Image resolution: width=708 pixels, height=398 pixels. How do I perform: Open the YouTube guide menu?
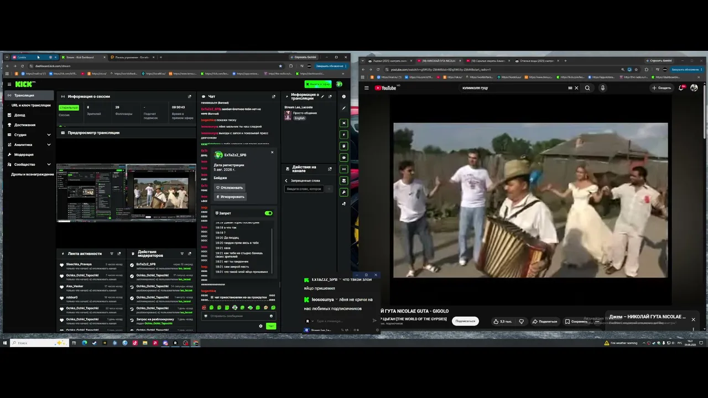tap(366, 88)
